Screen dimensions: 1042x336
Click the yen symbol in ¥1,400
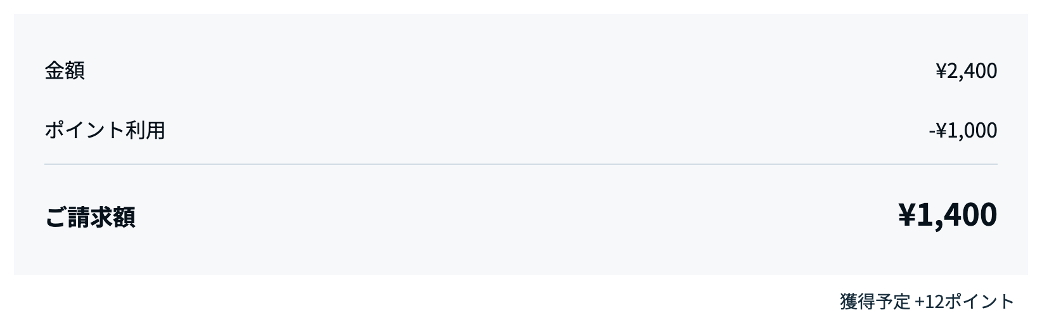pos(907,215)
